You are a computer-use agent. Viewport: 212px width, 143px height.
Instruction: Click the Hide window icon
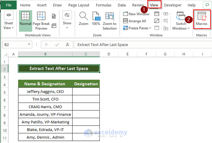[157, 21]
